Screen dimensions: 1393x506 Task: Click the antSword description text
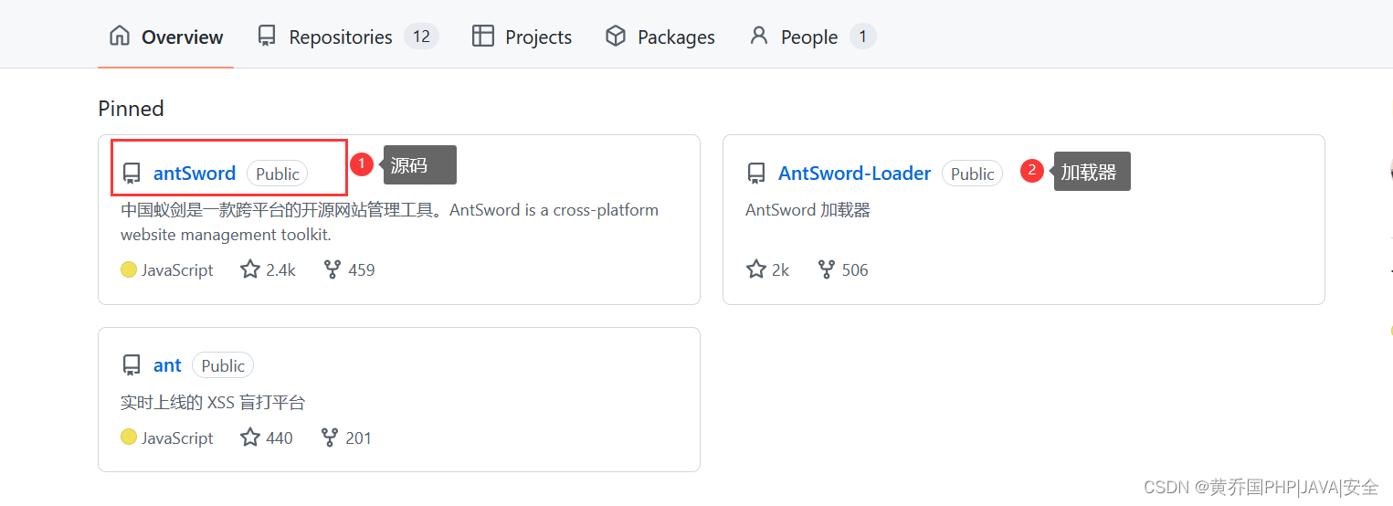coord(390,222)
